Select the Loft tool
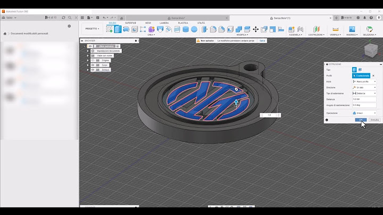 pos(160,29)
